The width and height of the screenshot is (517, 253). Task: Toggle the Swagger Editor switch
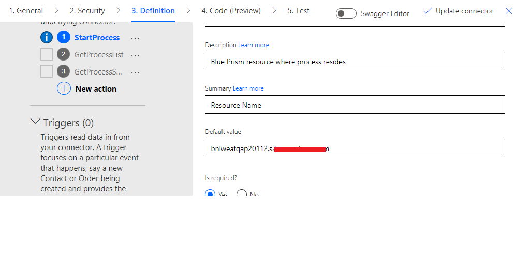[x=346, y=13]
